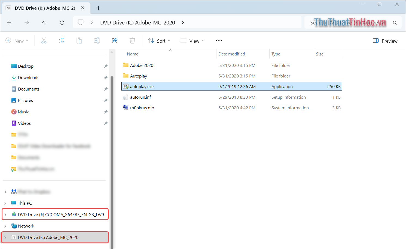The height and width of the screenshot is (249, 406).
Task: Click DVD Drive (K:) Adobe_MC_2020 breadcrumb
Action: (x=138, y=23)
